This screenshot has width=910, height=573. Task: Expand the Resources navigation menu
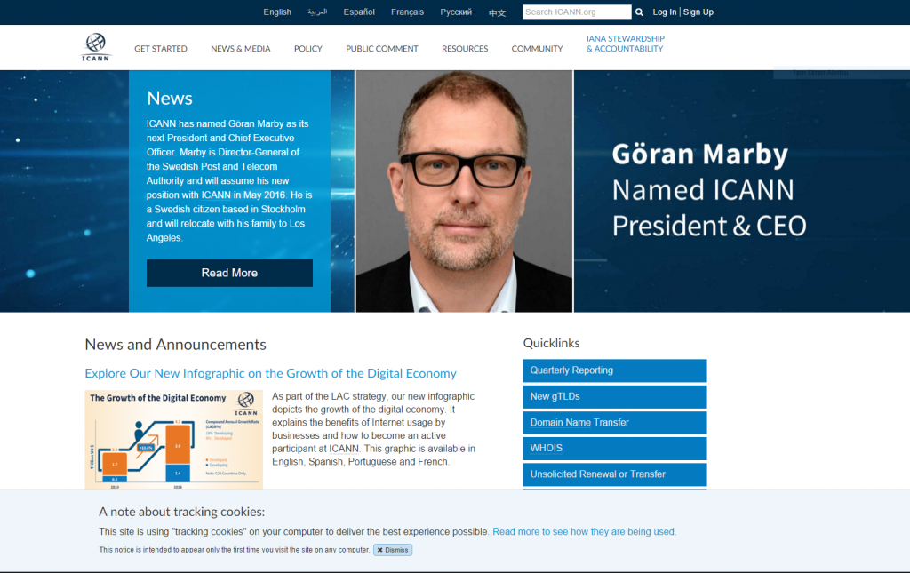pos(465,49)
